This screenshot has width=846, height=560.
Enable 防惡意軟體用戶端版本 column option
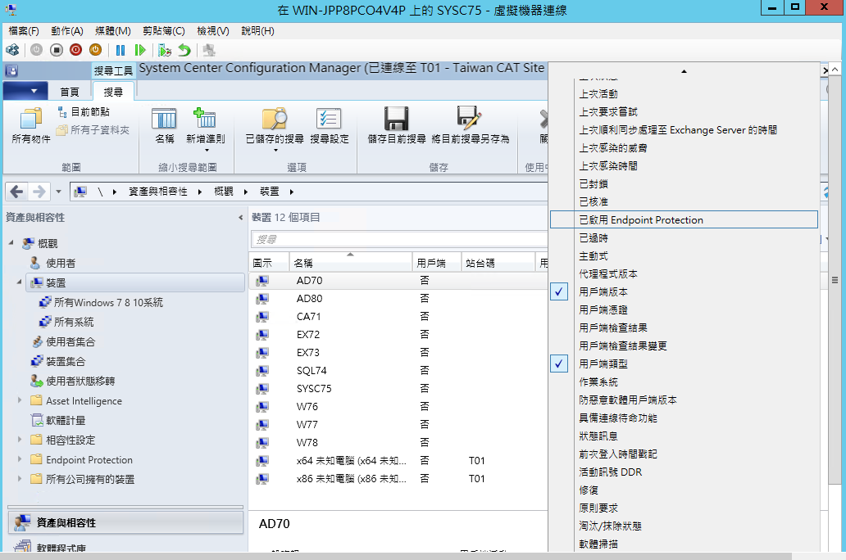[685, 400]
